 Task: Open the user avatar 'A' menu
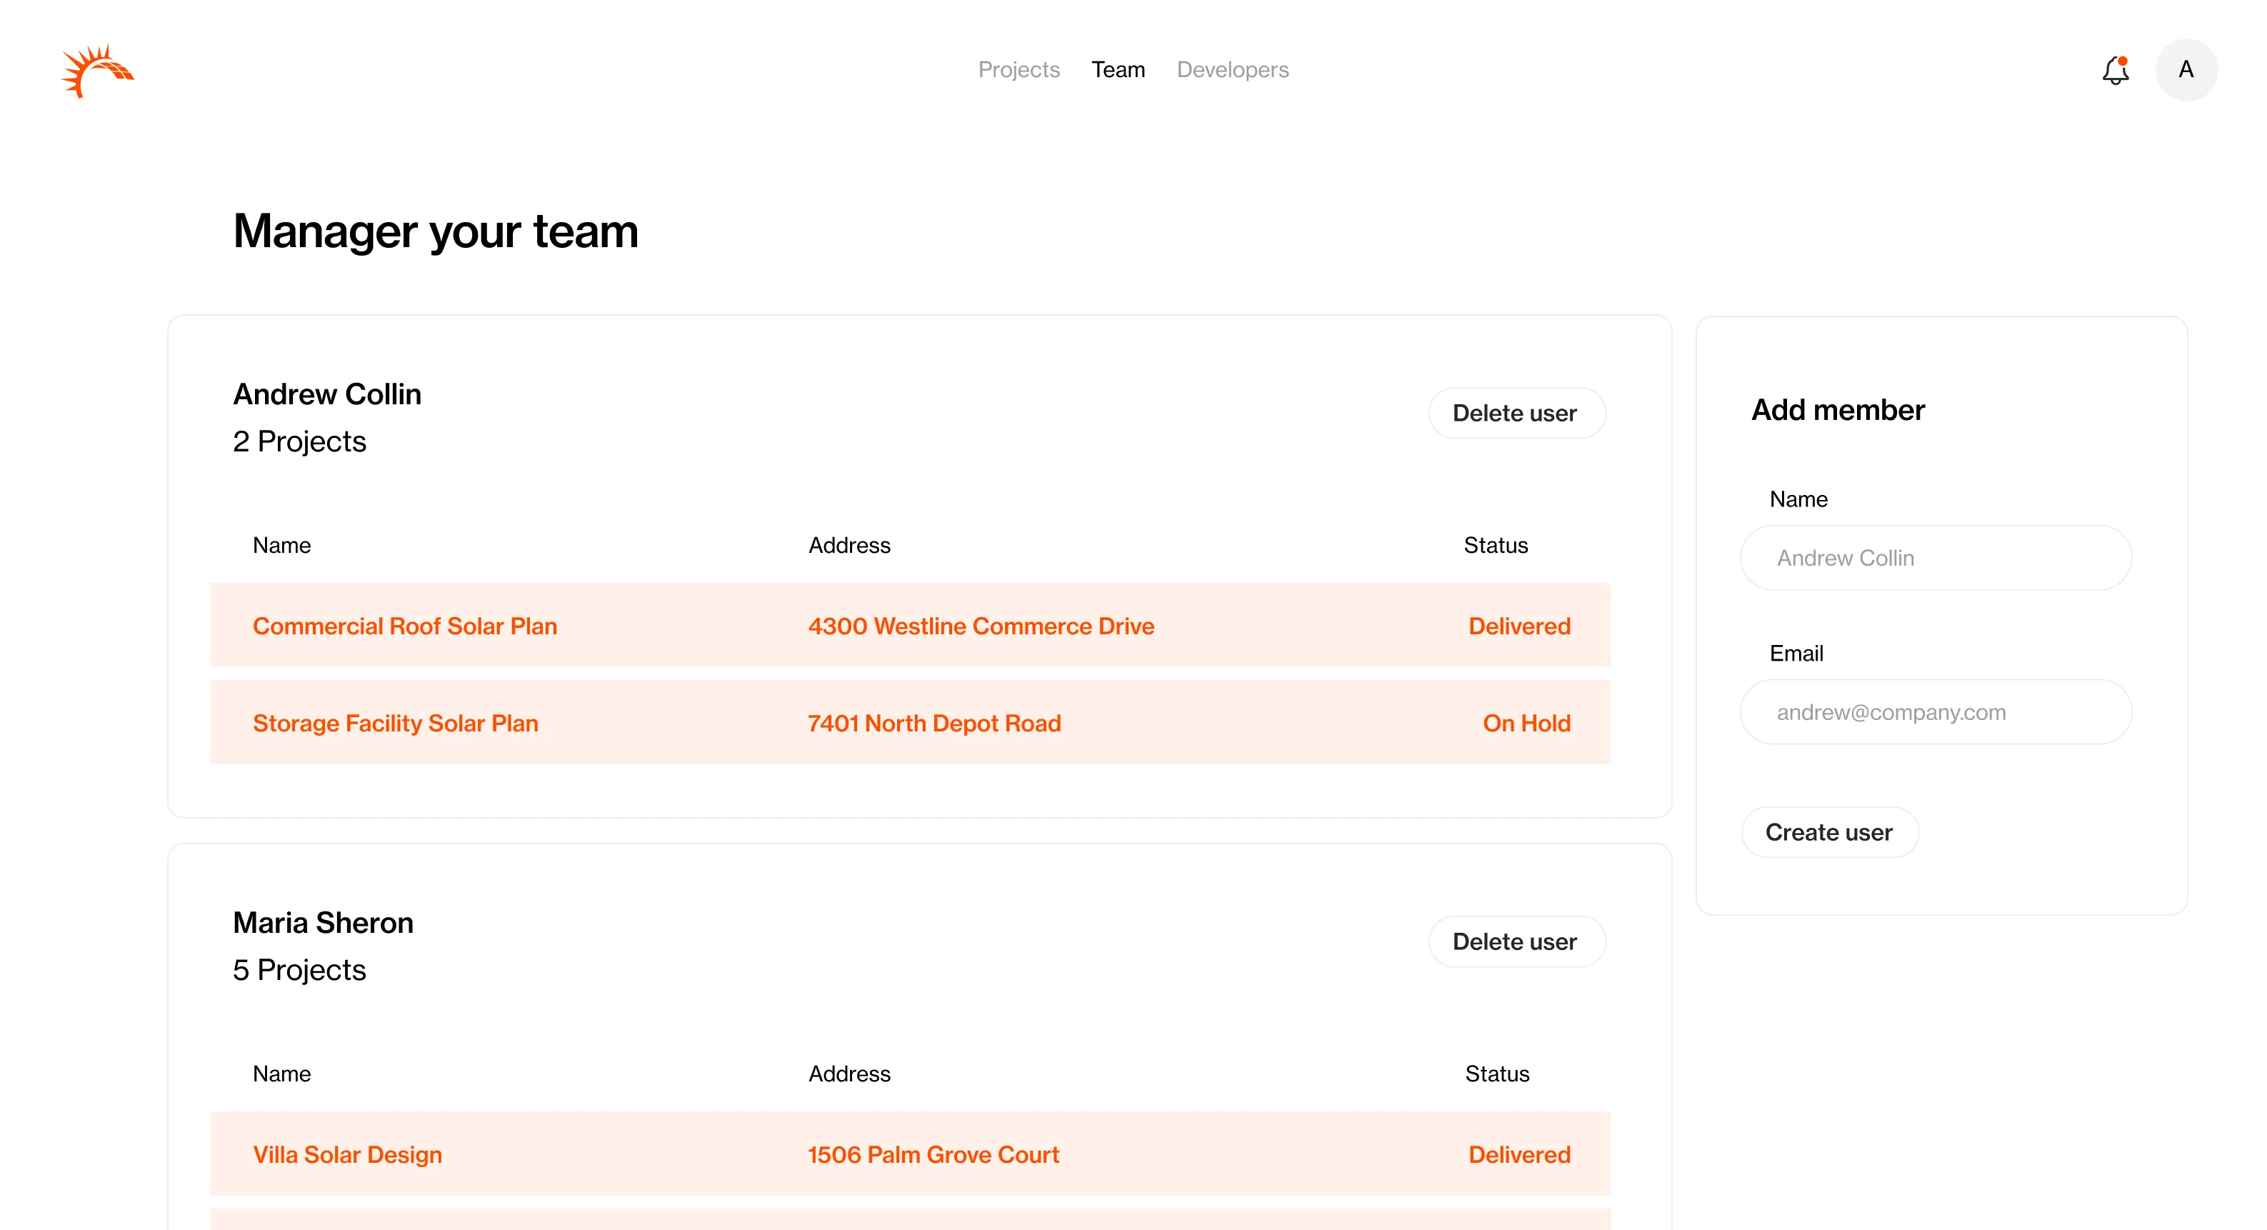(x=2186, y=69)
